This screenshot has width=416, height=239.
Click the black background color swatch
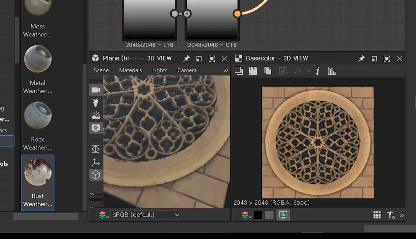pyautogui.click(x=258, y=215)
